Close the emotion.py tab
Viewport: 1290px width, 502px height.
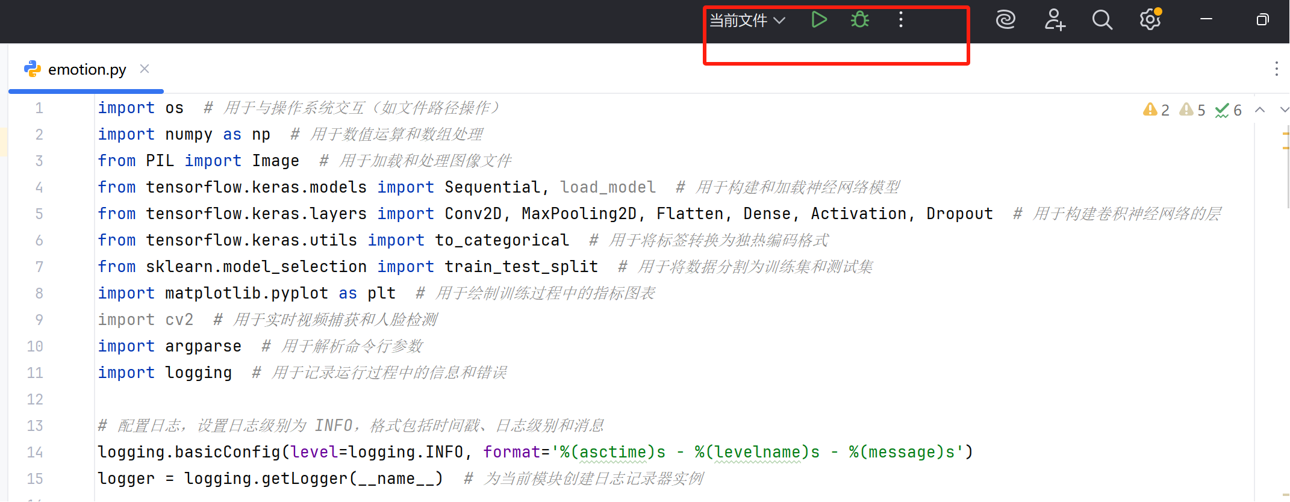(145, 69)
